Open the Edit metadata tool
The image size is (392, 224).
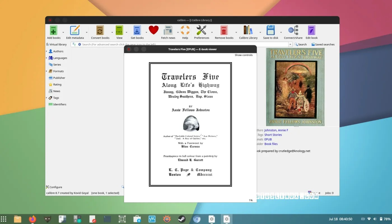[x=75, y=31]
